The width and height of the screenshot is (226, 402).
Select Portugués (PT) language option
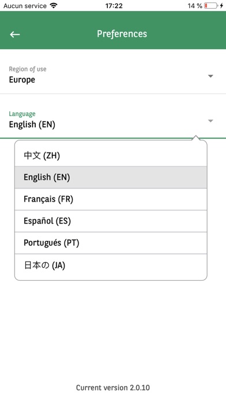(111, 243)
